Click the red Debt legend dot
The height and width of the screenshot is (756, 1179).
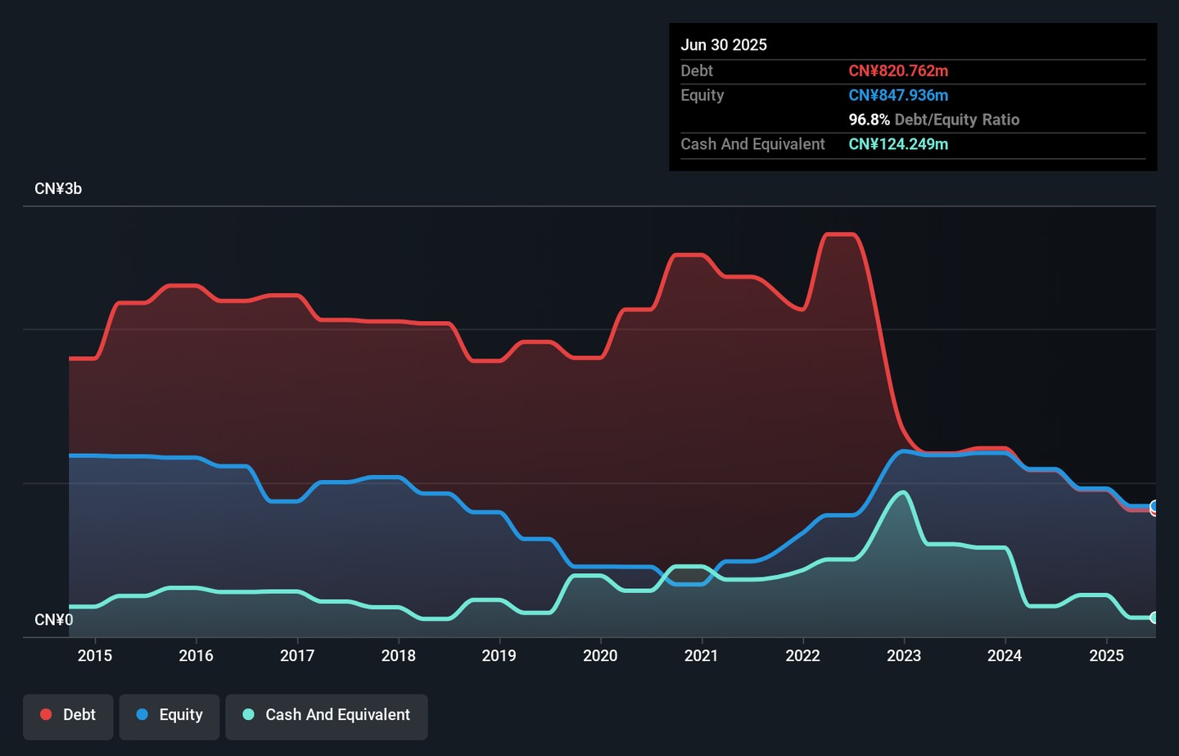point(47,715)
